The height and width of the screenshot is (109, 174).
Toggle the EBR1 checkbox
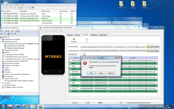tap(70, 66)
